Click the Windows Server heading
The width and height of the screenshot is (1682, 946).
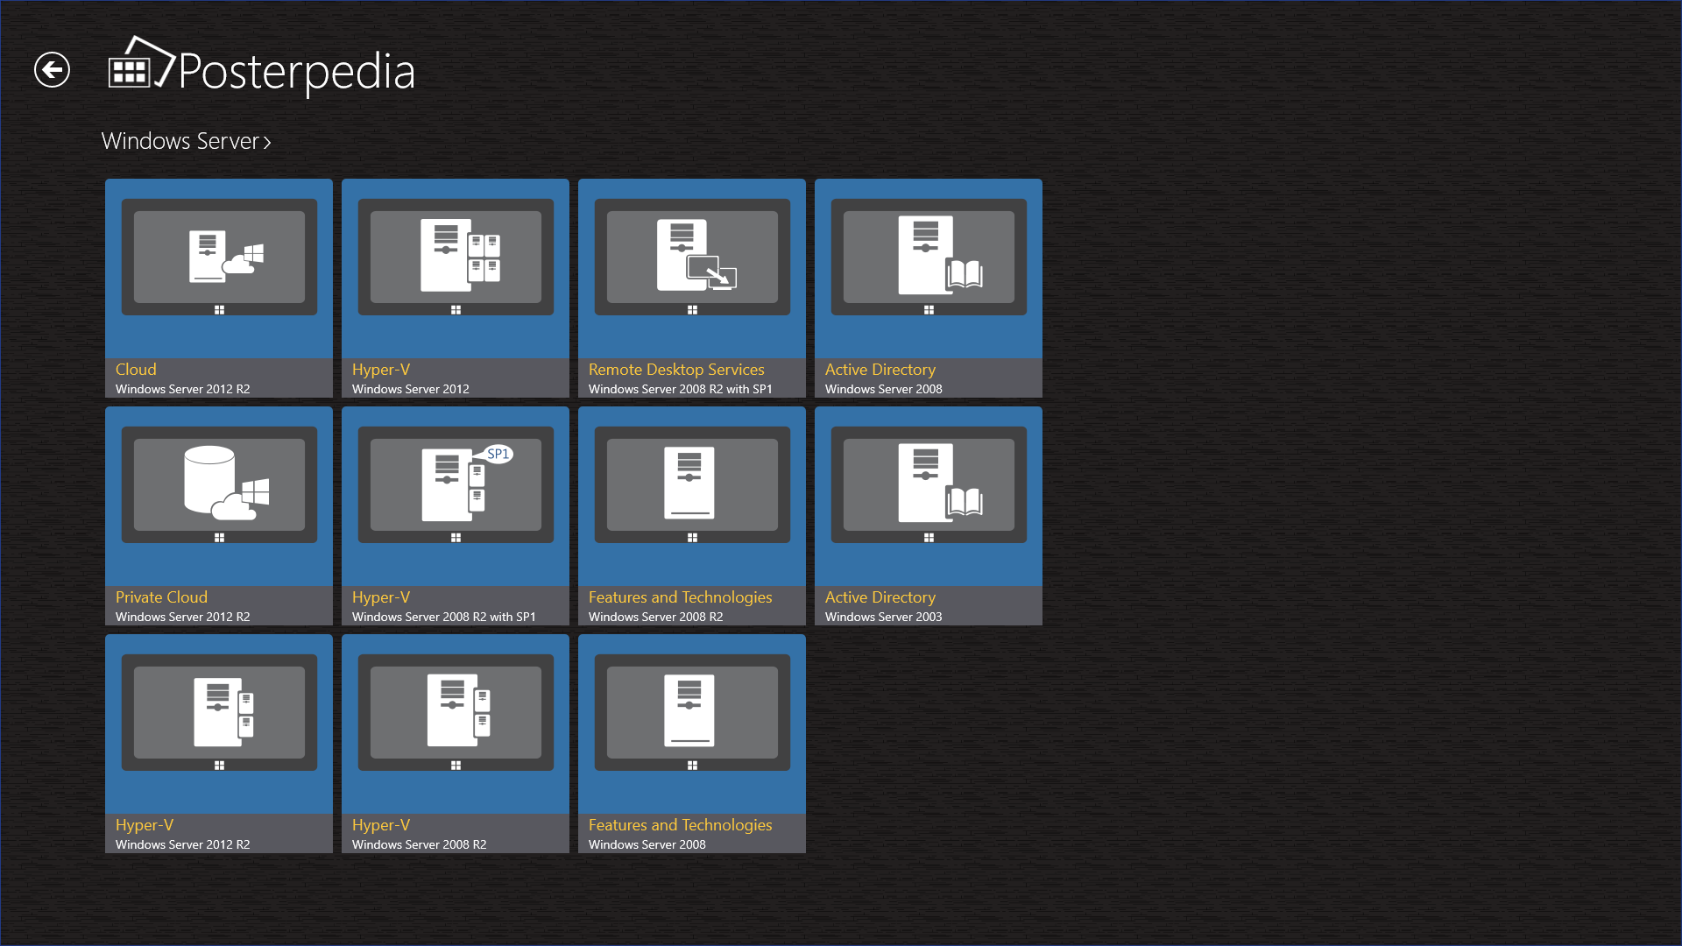click(180, 140)
